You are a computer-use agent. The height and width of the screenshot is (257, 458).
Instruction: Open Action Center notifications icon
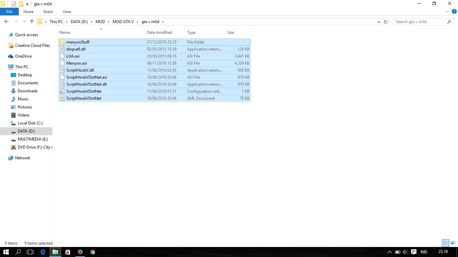pyautogui.click(x=414, y=252)
